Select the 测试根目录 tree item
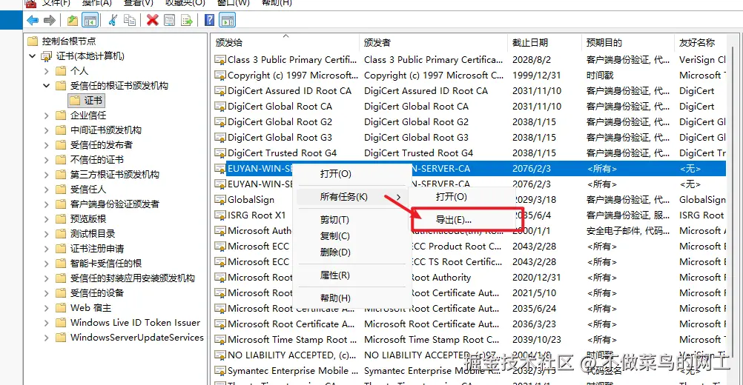 pyautogui.click(x=93, y=234)
